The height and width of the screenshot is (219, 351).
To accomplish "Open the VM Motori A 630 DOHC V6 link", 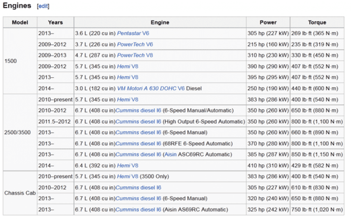I will coord(151,88).
